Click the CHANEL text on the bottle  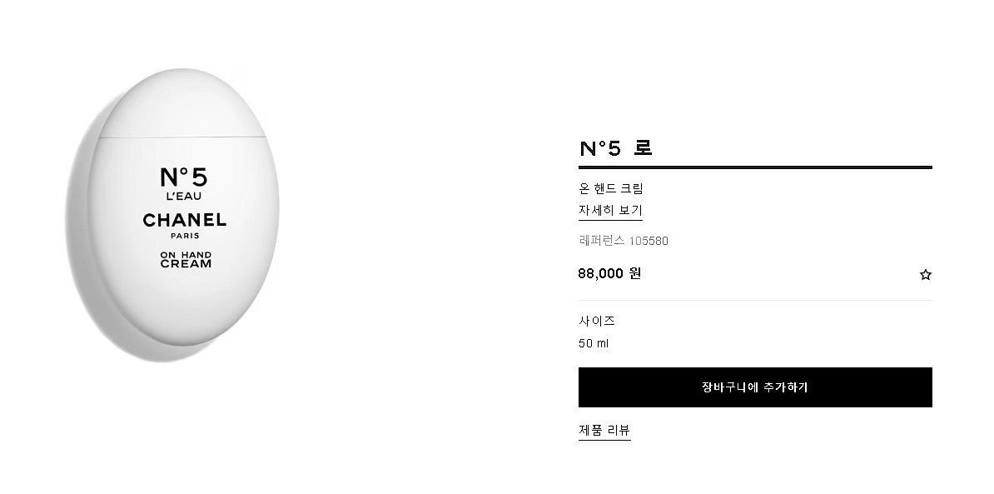pos(184,220)
